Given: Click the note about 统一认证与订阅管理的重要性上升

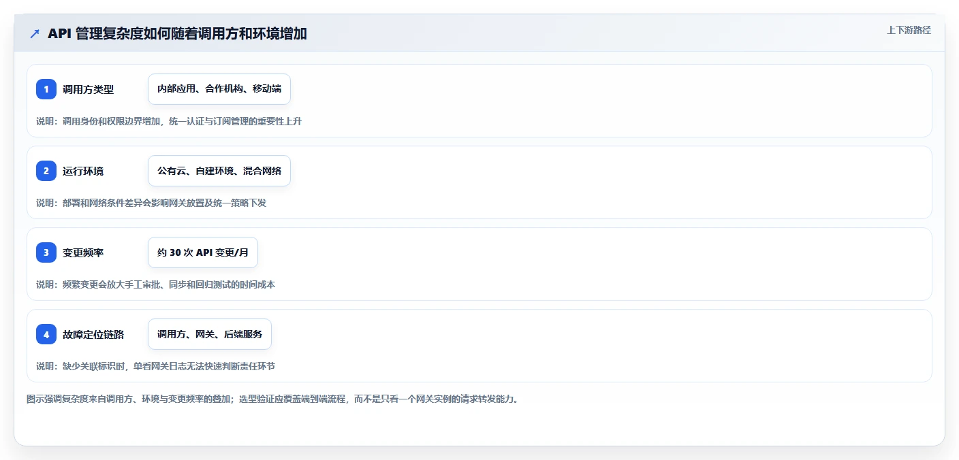Looking at the screenshot, I should point(169,121).
